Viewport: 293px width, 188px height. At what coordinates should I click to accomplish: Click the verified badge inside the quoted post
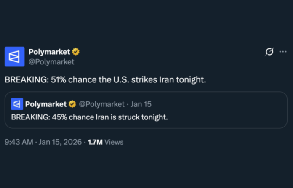72,104
